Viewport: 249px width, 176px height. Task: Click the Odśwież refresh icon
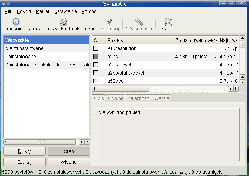[16, 22]
